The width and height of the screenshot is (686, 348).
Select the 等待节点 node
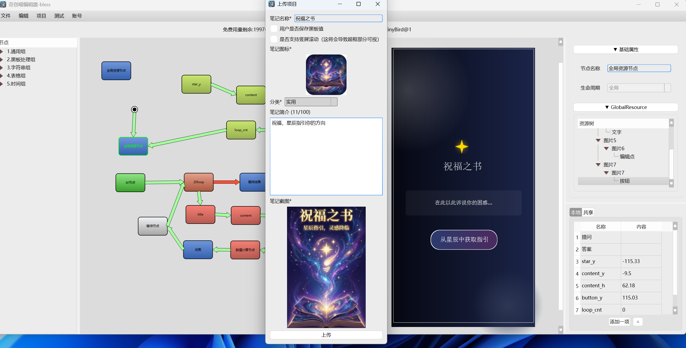pos(152,226)
